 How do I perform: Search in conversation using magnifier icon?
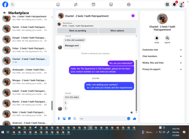tap(167, 38)
